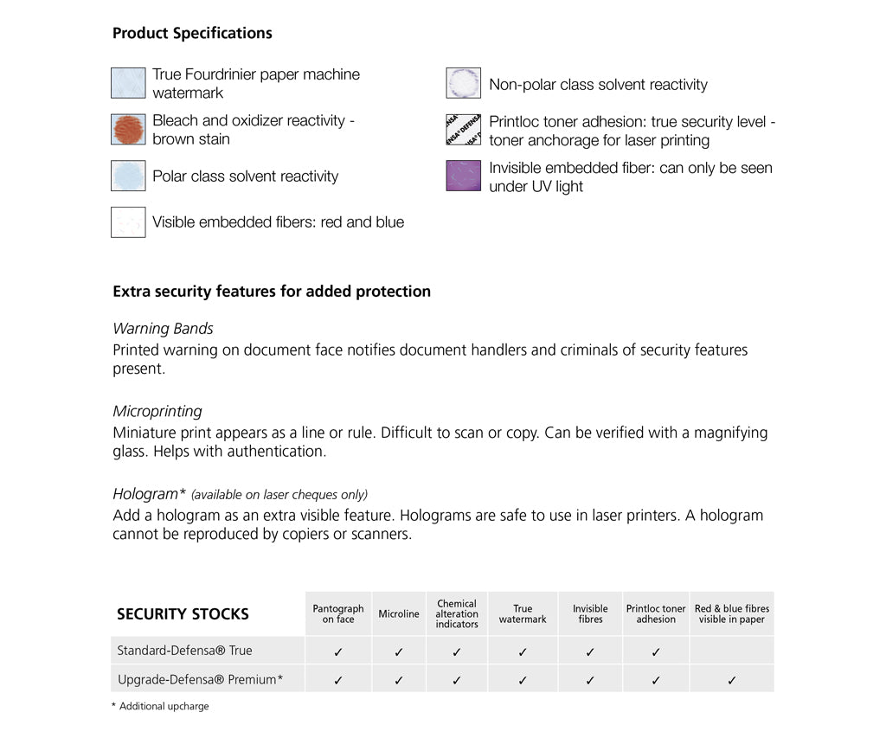Viewport: 886px width, 738px height.
Task: Select the Upgrade-Defensa Premium row label
Action: [200, 680]
